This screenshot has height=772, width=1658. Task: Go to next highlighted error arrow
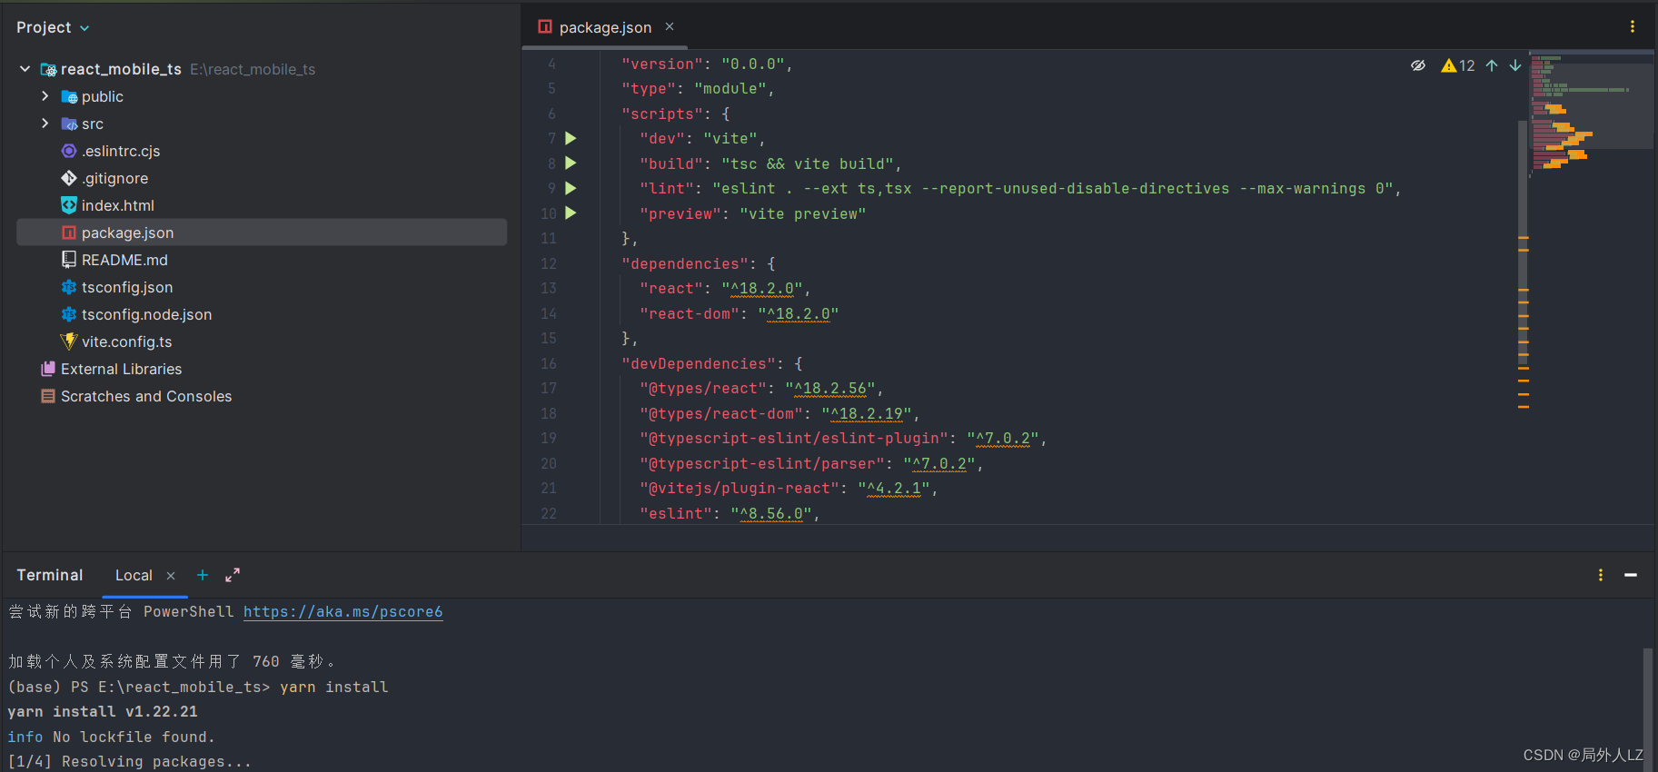(x=1515, y=65)
